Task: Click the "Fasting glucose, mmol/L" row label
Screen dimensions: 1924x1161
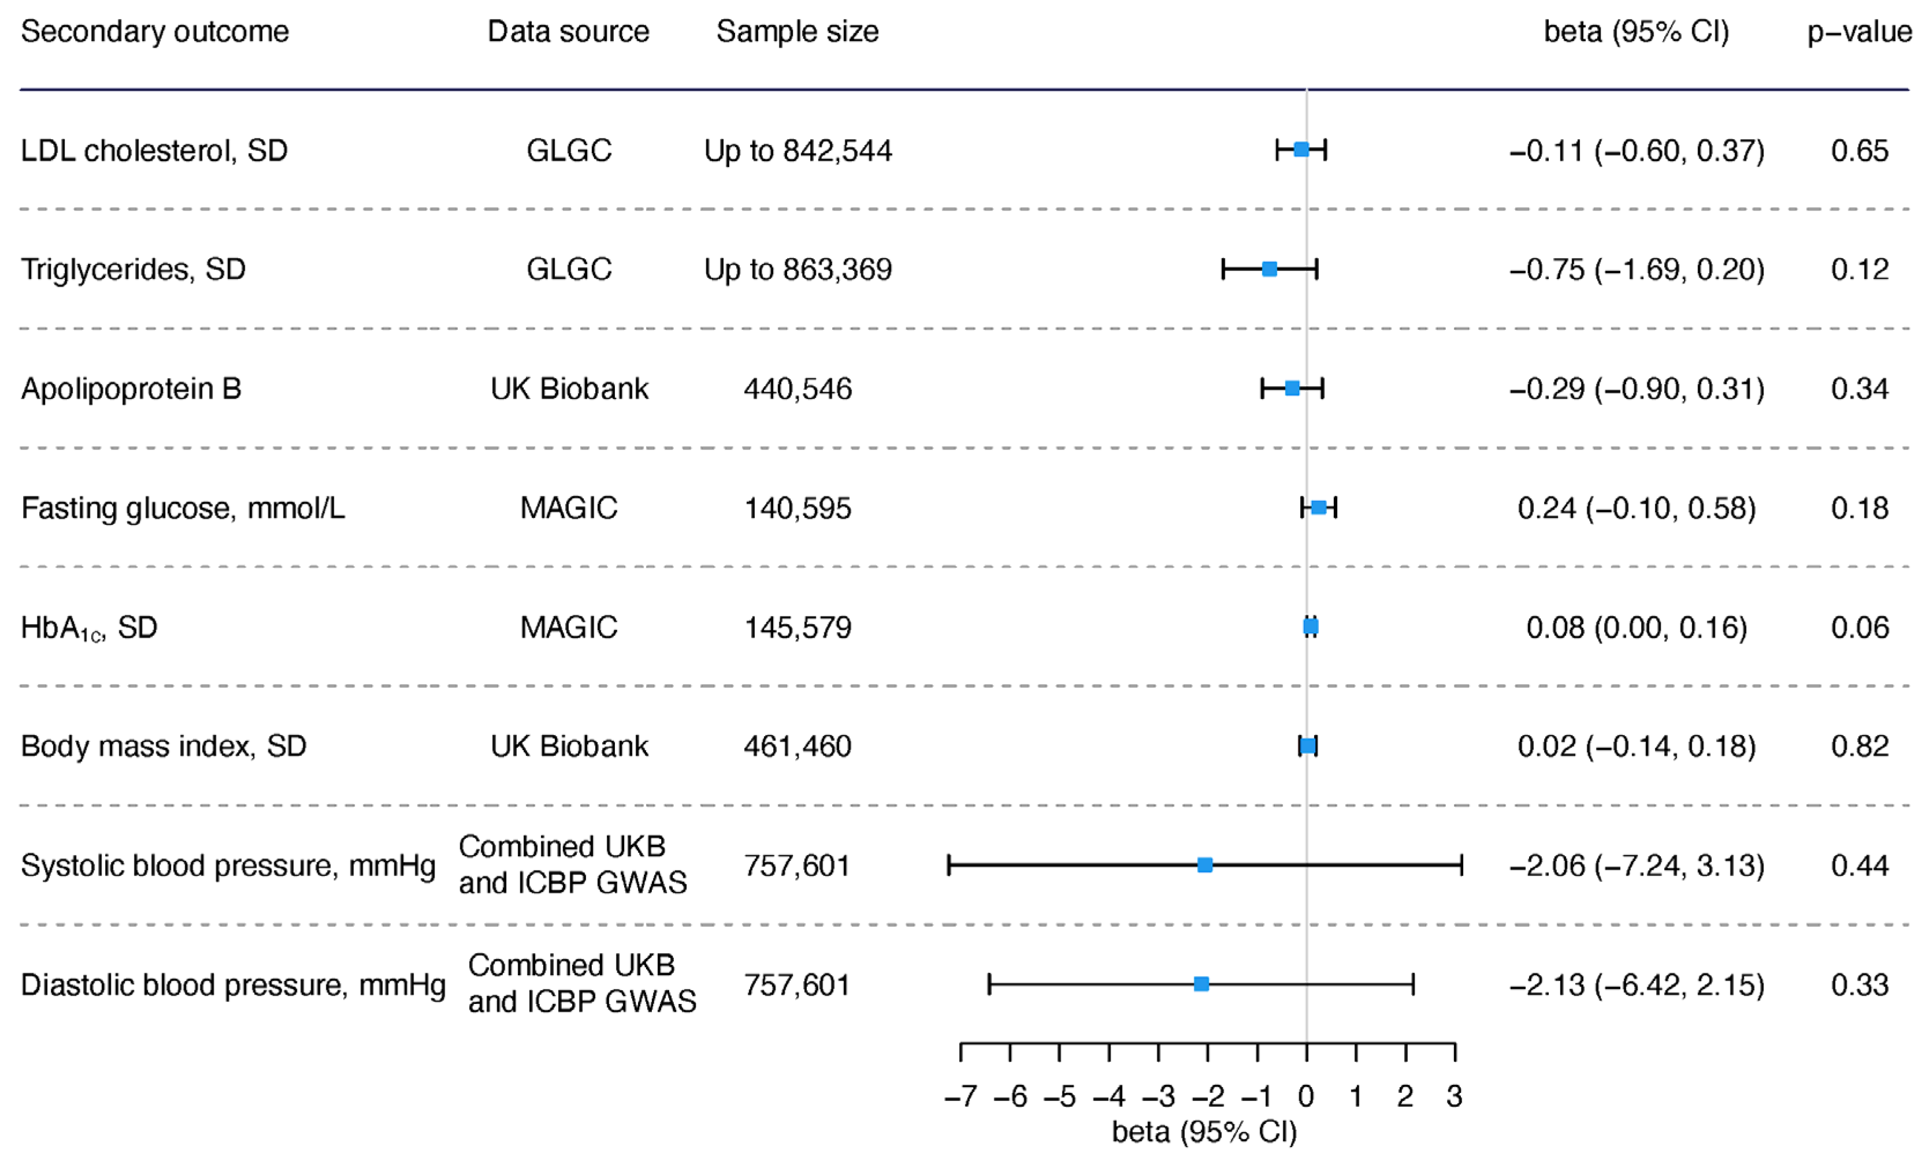Action: (x=182, y=508)
